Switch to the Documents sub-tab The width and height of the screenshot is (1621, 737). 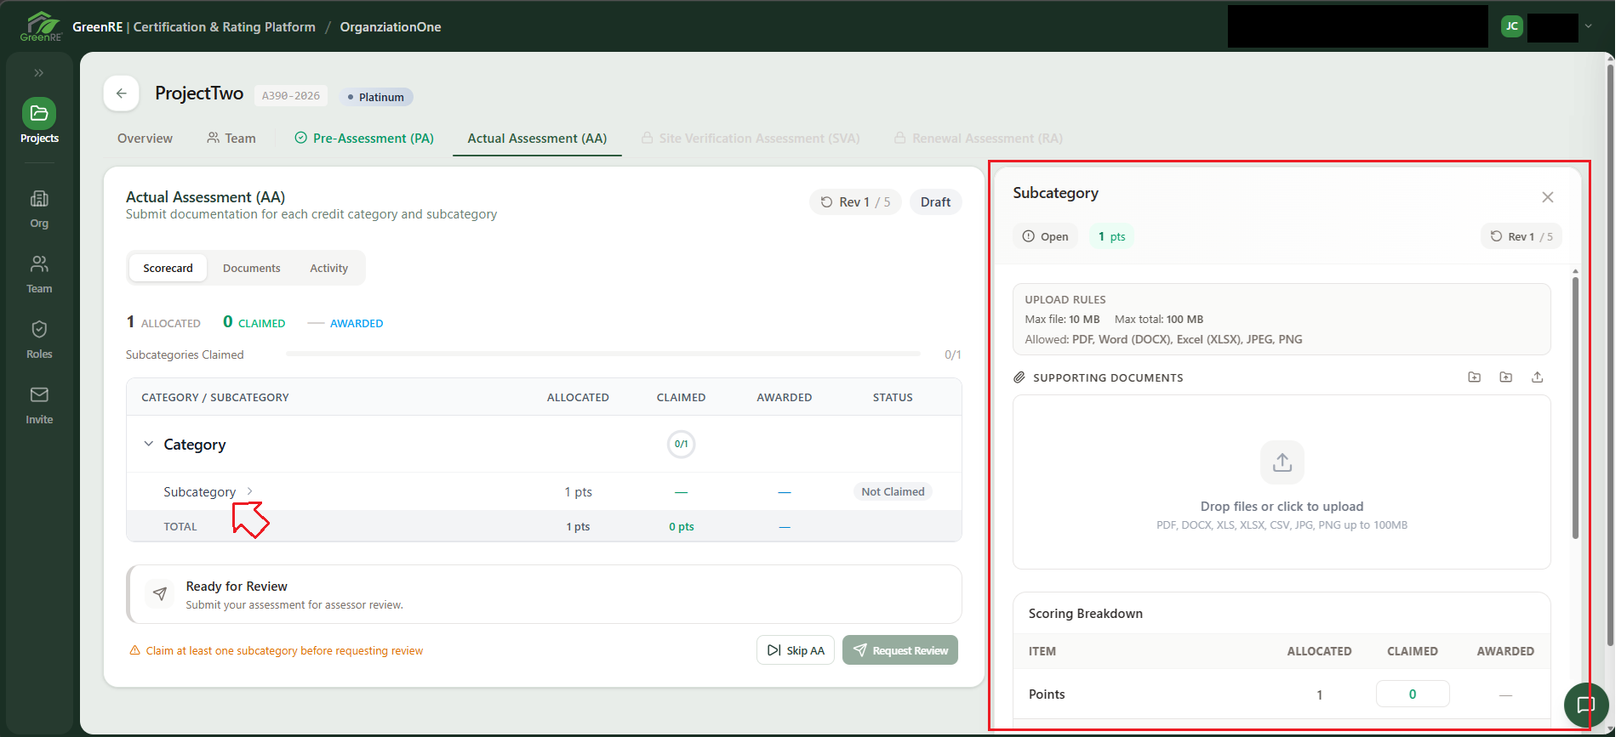pos(251,268)
